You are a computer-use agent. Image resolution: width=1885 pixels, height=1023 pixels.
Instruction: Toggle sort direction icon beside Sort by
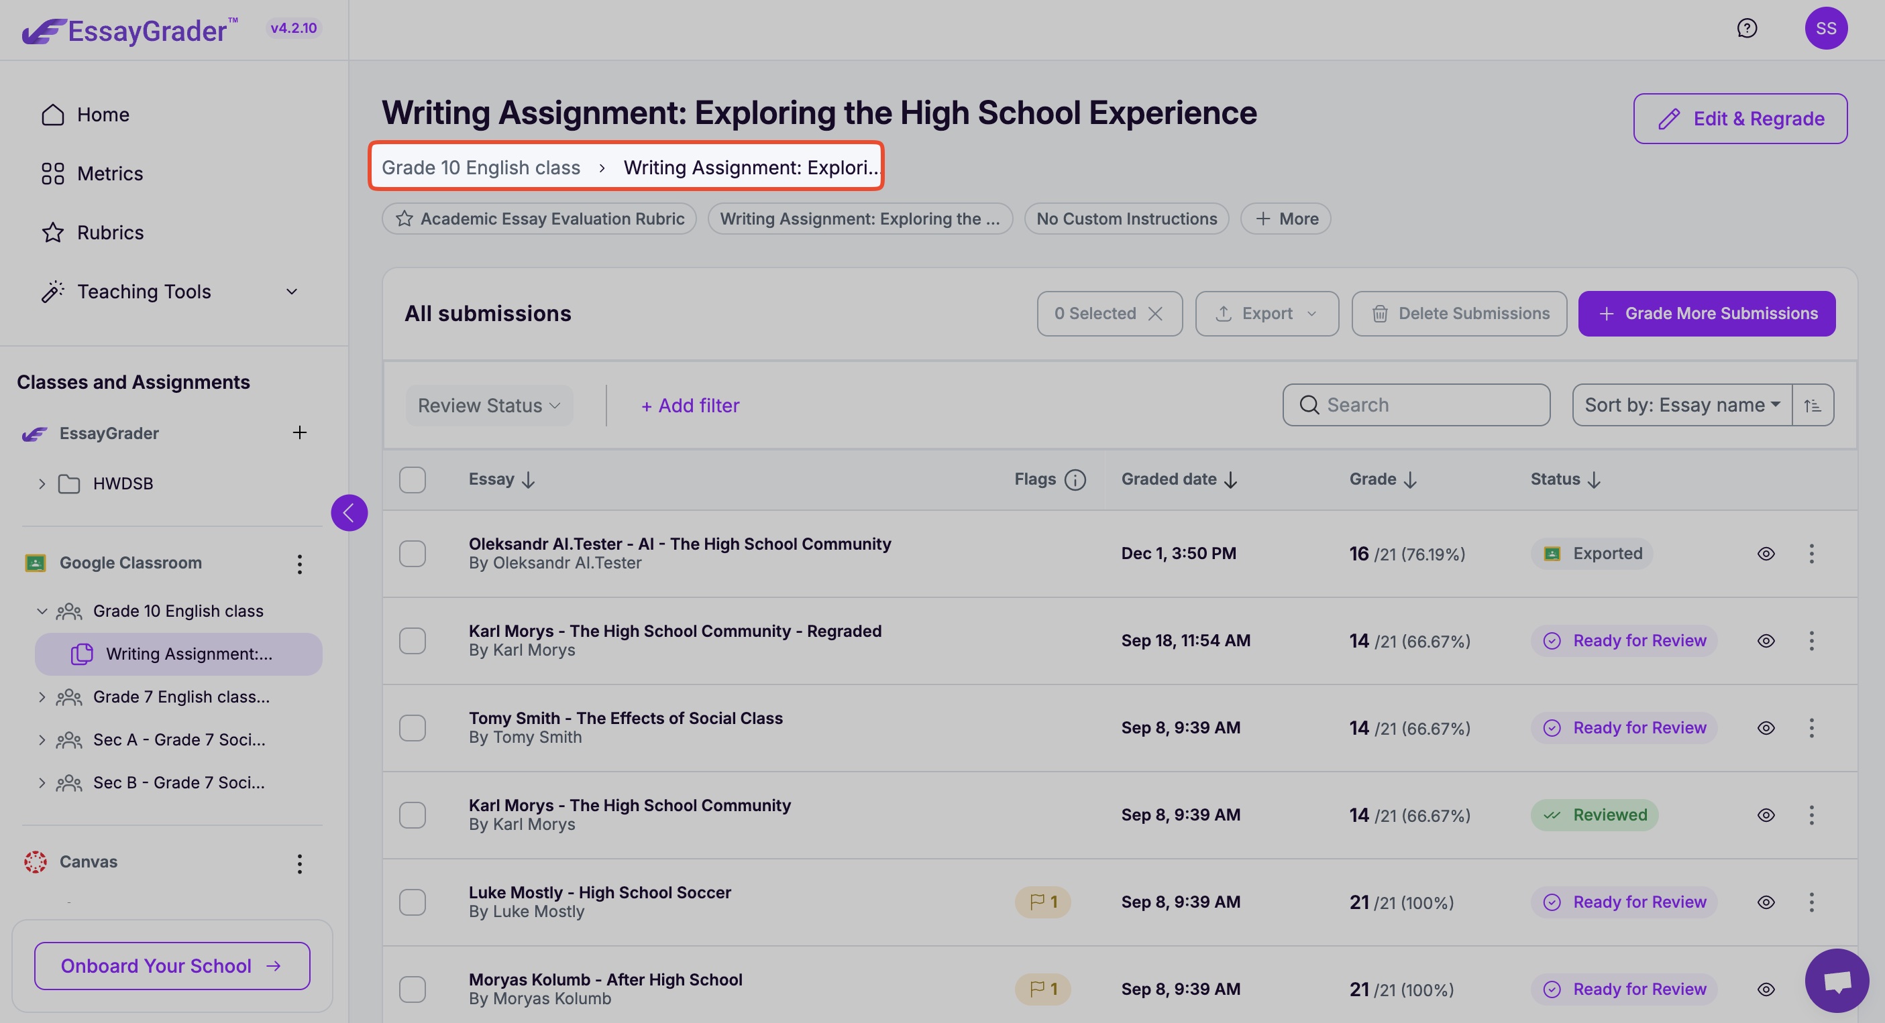(1813, 405)
